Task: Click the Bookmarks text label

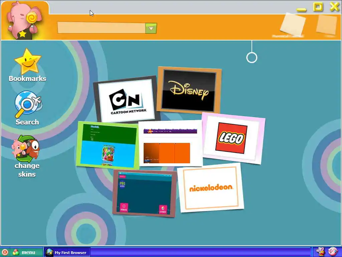Action: click(x=27, y=79)
